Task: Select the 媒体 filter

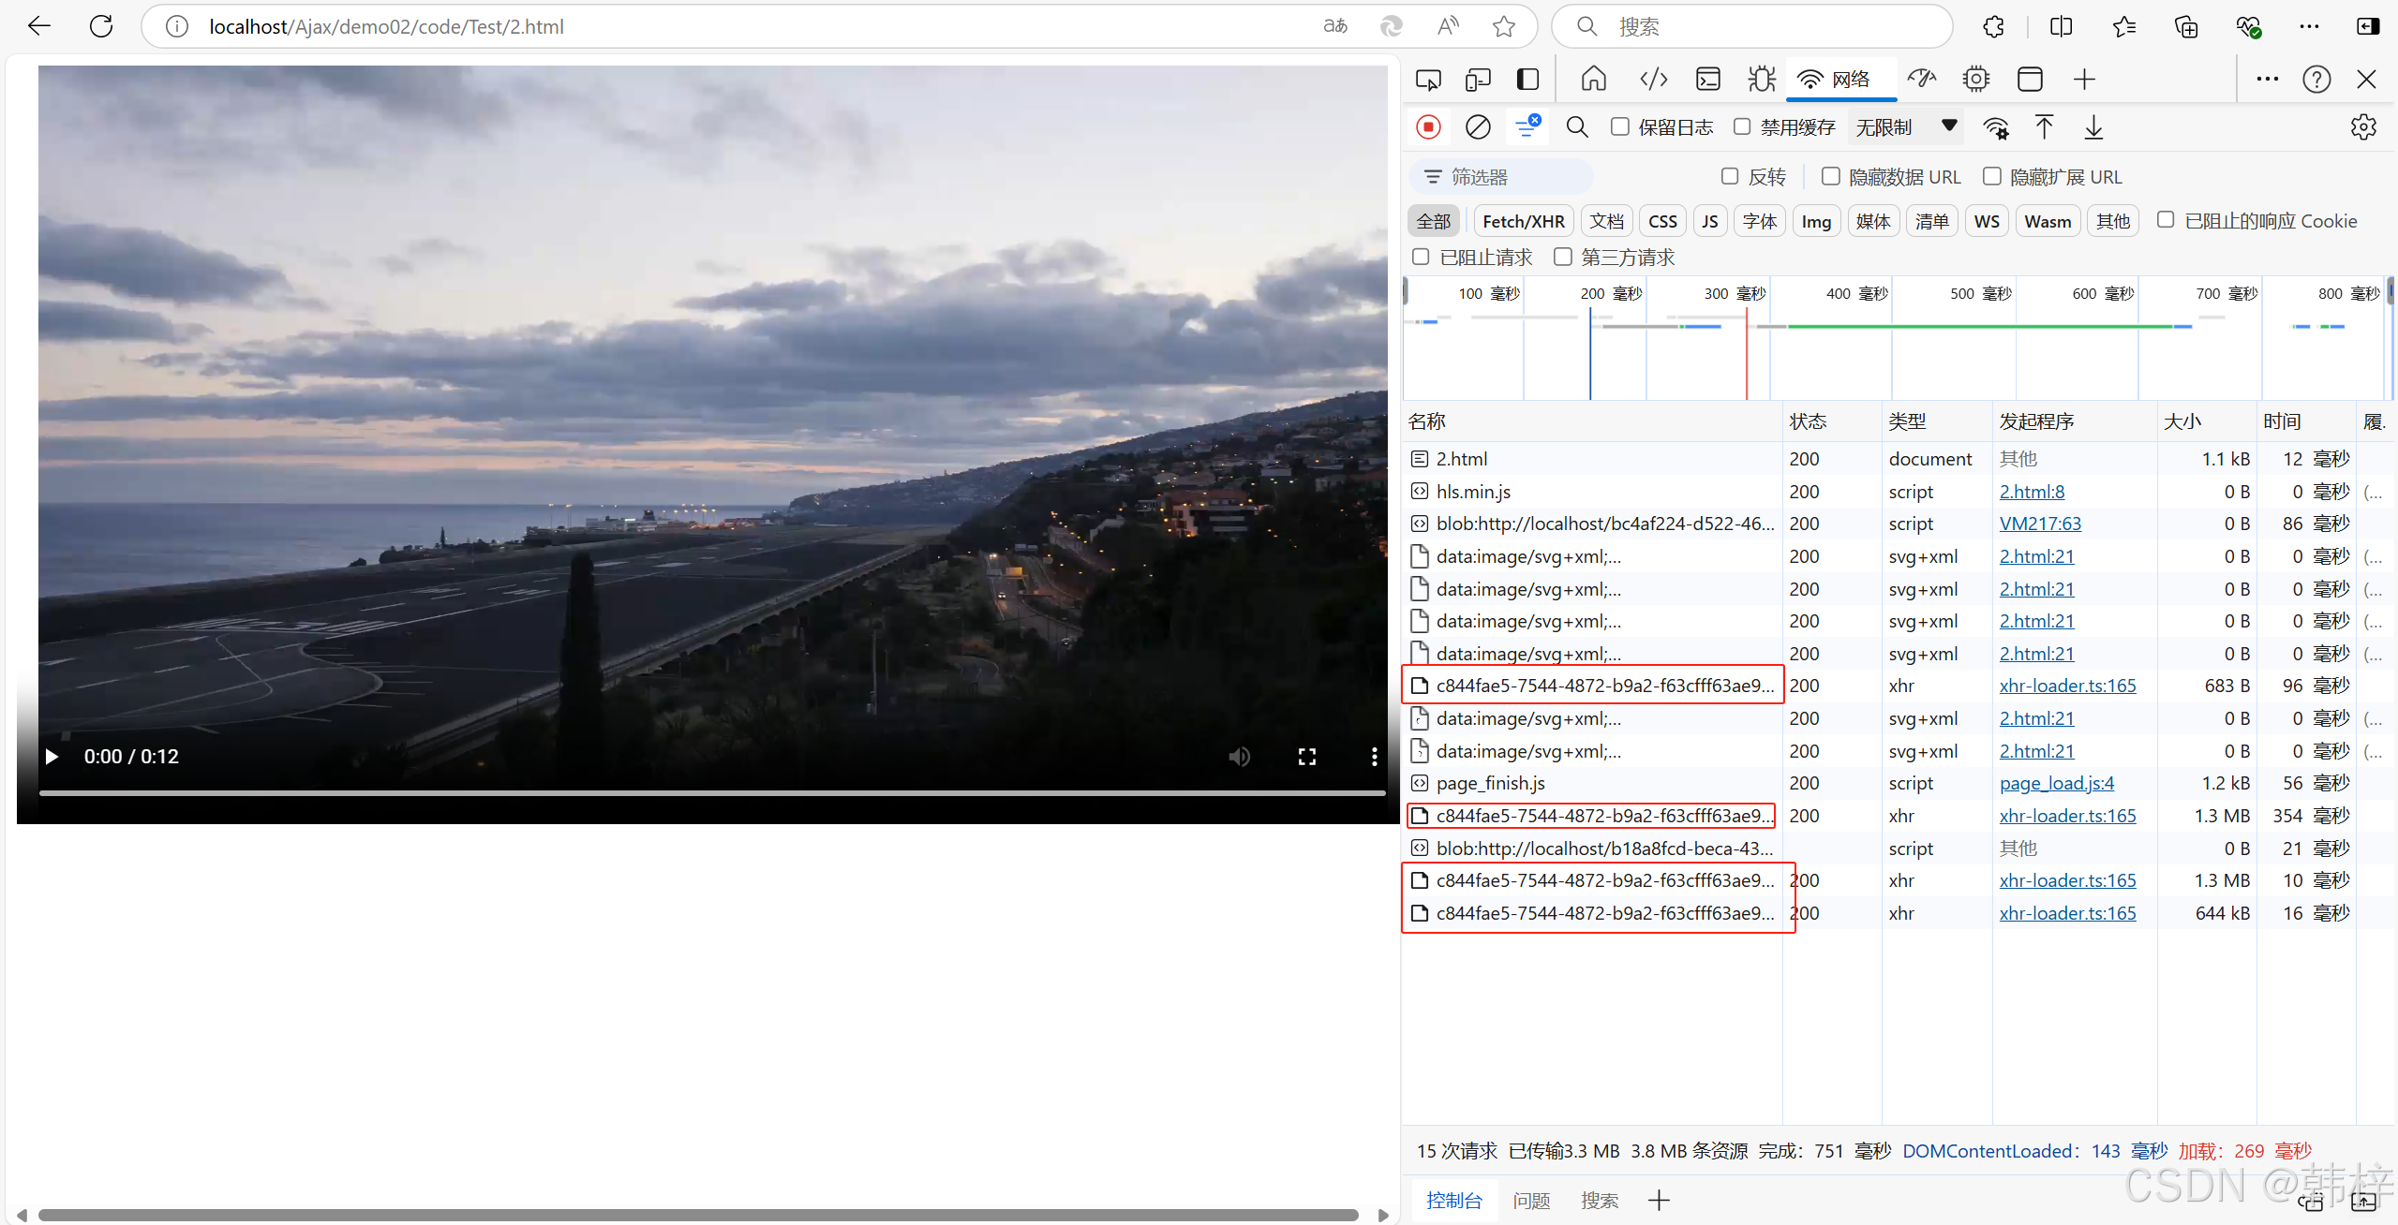Action: click(x=1873, y=221)
